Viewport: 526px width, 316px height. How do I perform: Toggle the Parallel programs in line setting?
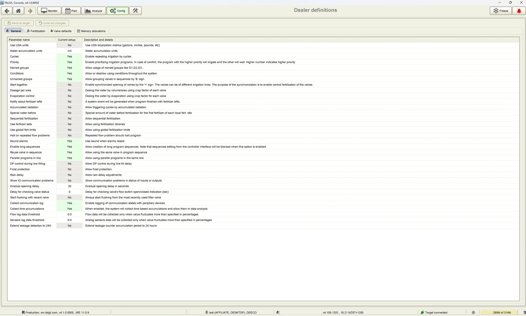[69, 158]
